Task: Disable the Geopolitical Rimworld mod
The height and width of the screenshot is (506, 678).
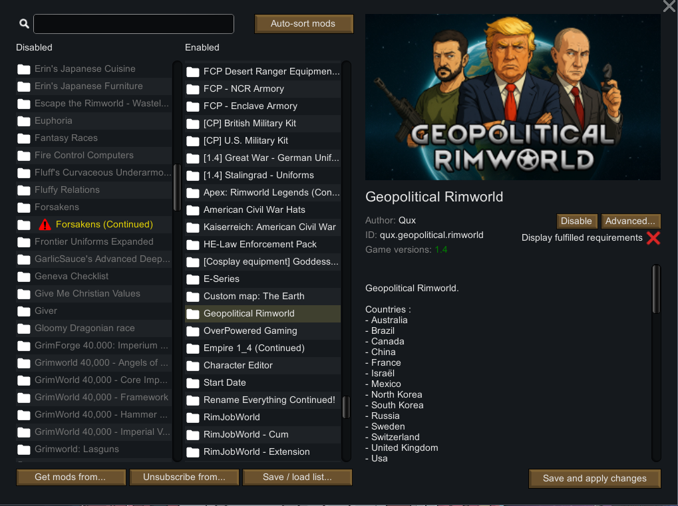Action: point(577,221)
